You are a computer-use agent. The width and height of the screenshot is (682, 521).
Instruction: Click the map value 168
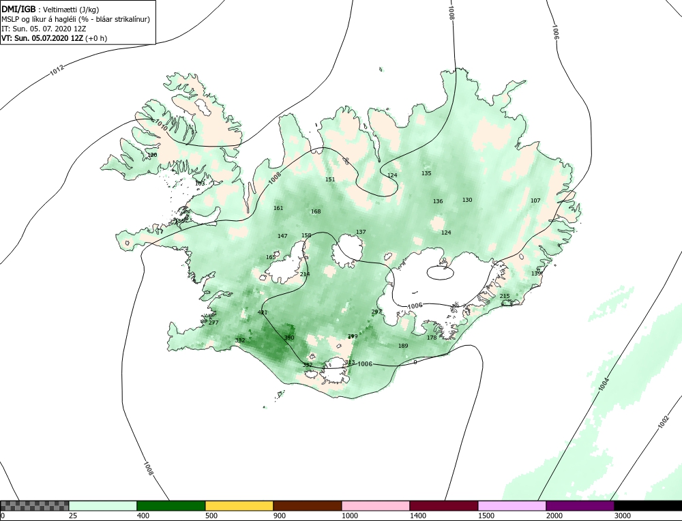pyautogui.click(x=316, y=211)
